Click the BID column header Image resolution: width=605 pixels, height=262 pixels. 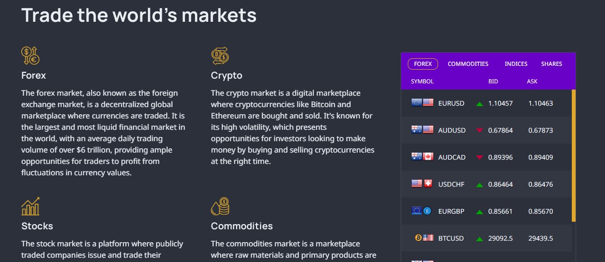(493, 81)
